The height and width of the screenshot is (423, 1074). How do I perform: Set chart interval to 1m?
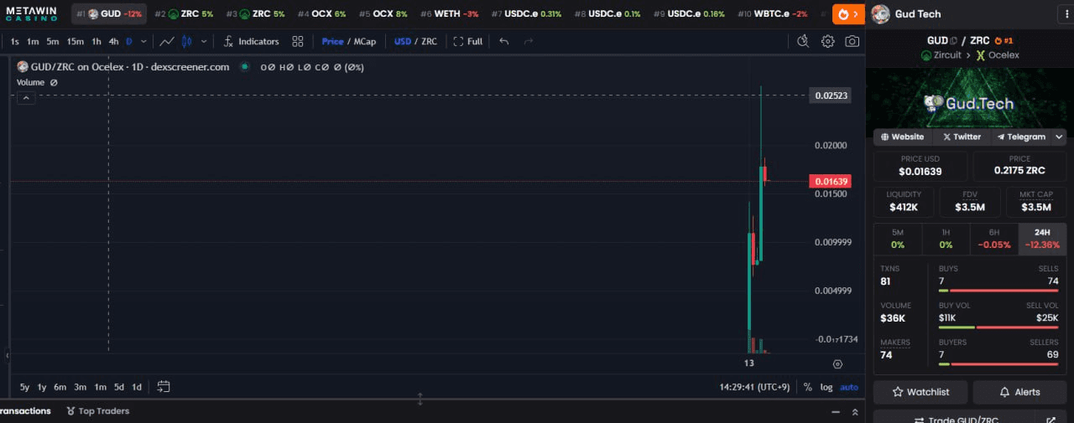[33, 41]
